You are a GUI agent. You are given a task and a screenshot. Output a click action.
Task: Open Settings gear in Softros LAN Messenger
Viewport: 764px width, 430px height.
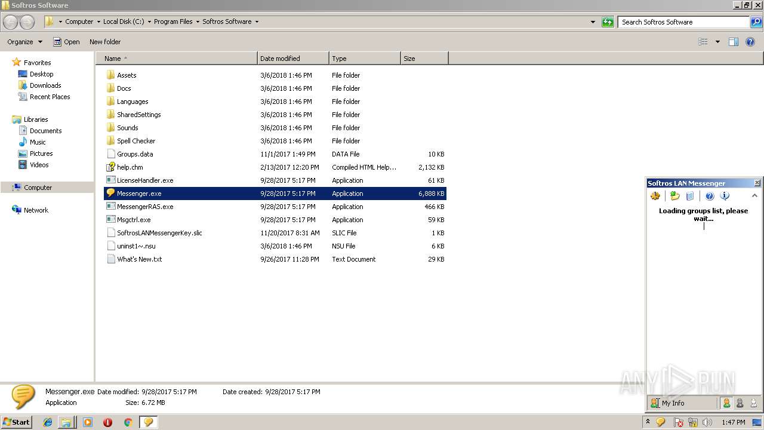click(655, 196)
